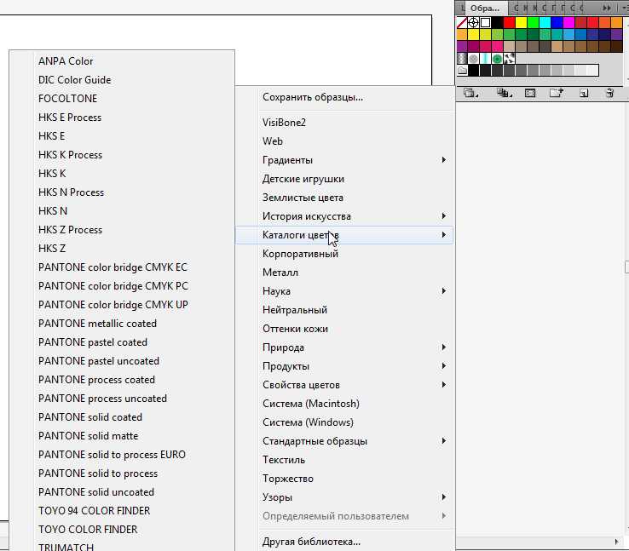This screenshot has height=551, width=629.
Task: Select the gray checkered gradient swatch
Action: (462, 59)
